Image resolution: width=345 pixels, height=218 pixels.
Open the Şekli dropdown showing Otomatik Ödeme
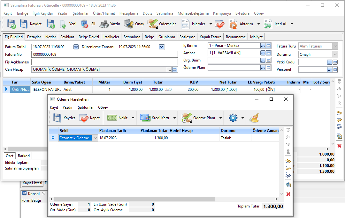(95, 138)
